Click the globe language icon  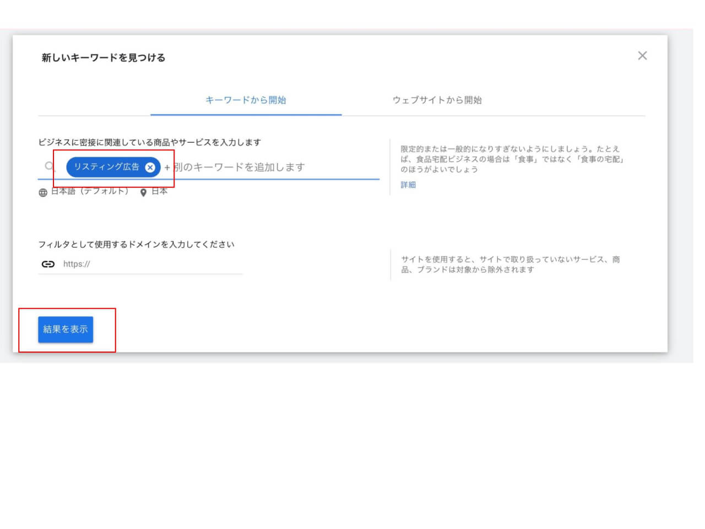[43, 192]
